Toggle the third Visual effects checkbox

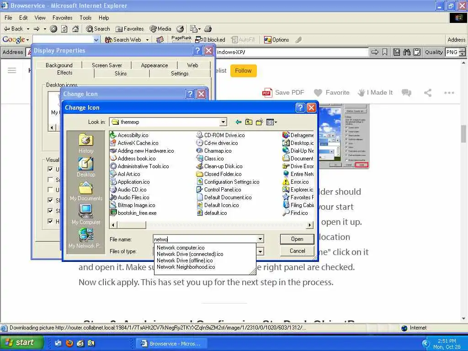tap(50, 190)
